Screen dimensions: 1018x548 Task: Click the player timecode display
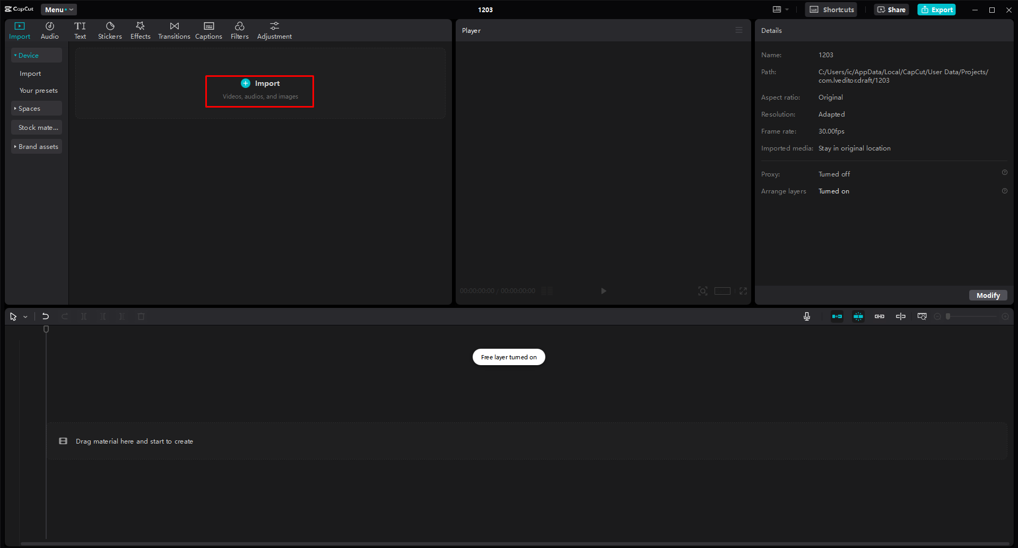(498, 291)
